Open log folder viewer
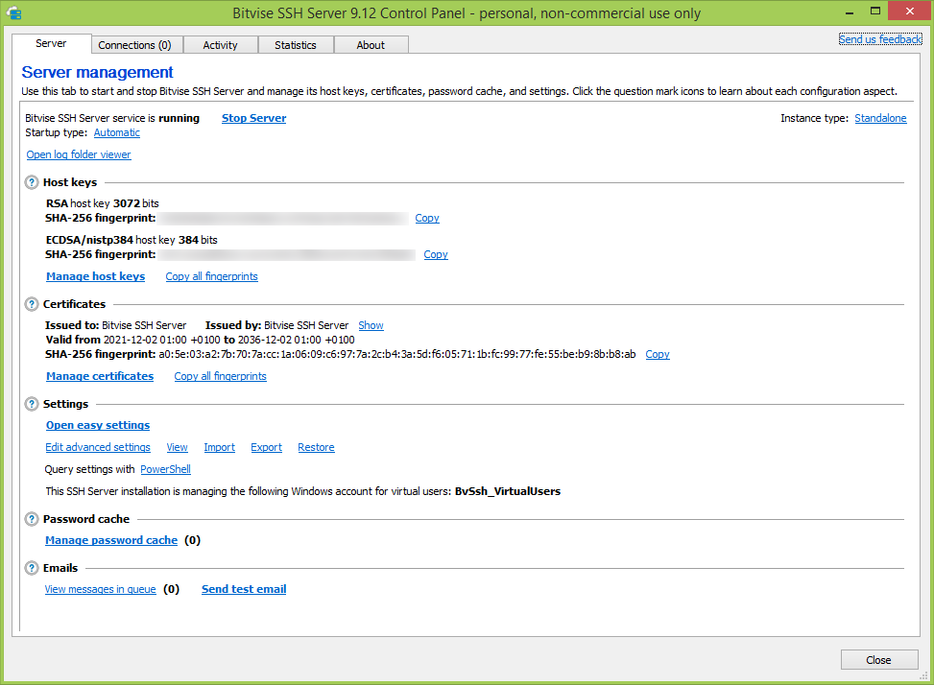The height and width of the screenshot is (685, 934). click(x=79, y=154)
